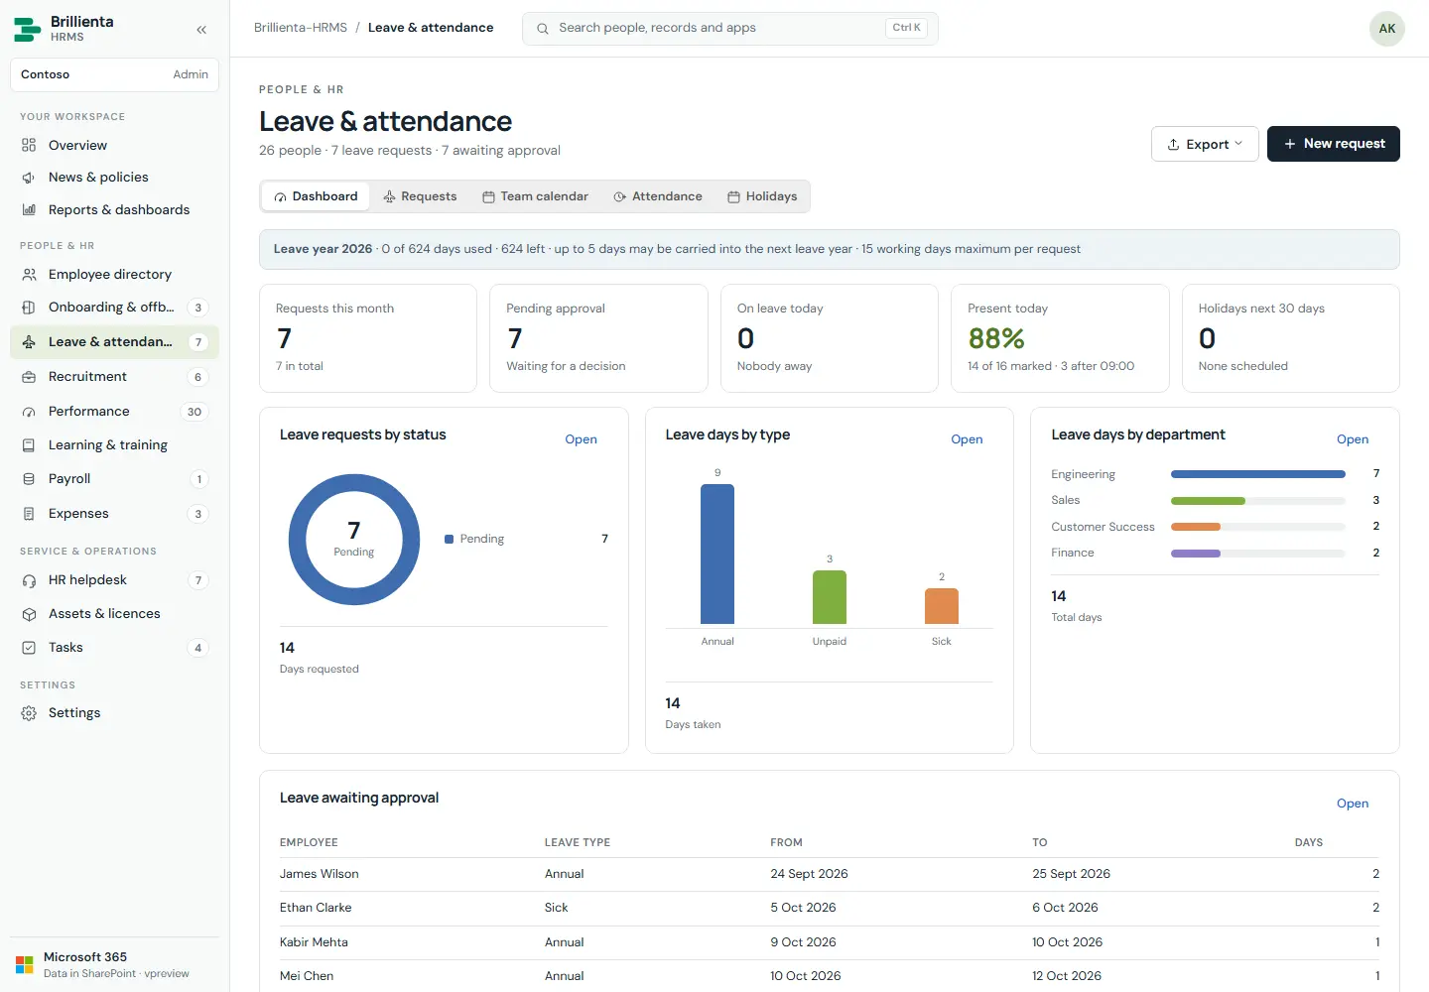Click the Microsoft 365 footer logo
The width and height of the screenshot is (1429, 992).
(x=25, y=965)
